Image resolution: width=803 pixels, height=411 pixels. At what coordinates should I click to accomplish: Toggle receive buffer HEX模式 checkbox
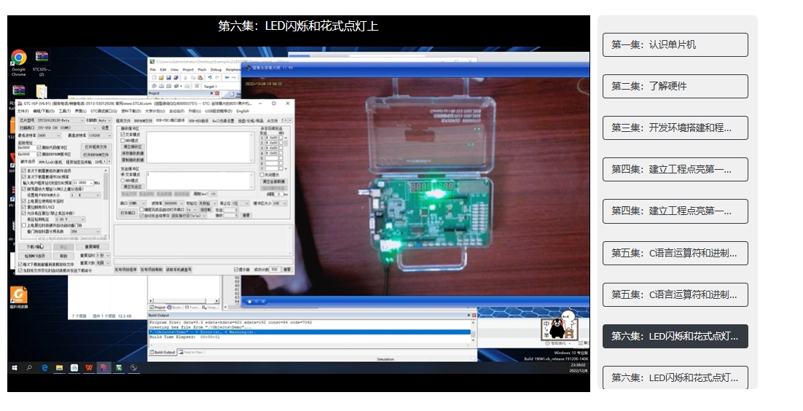pos(122,141)
